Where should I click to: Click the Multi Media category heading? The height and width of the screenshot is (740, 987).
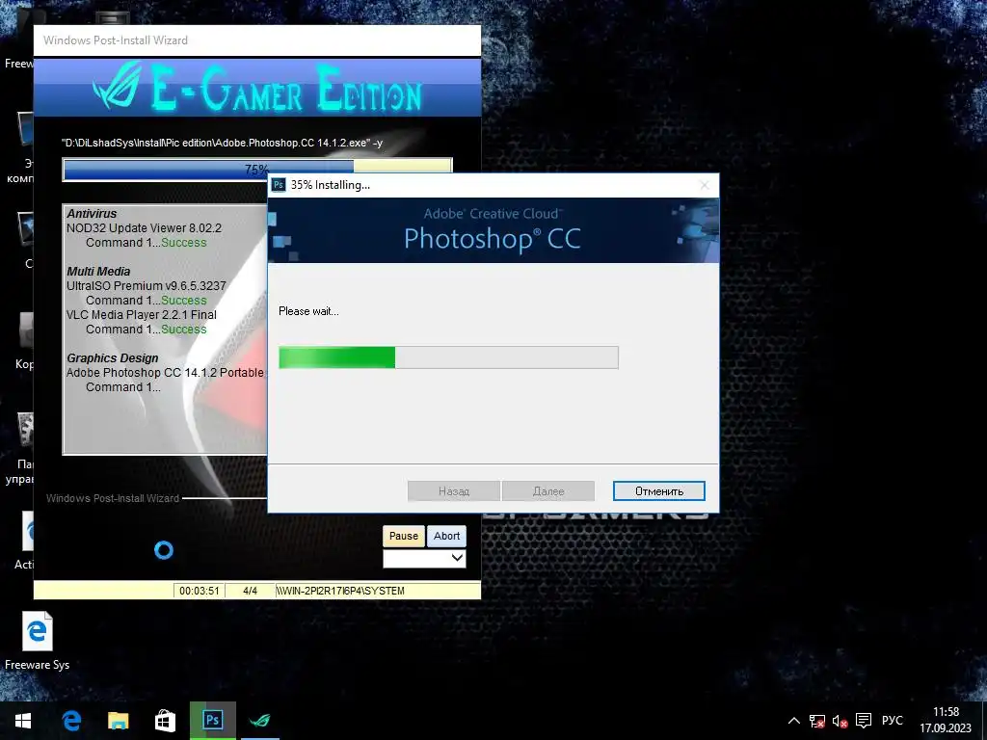tap(99, 271)
